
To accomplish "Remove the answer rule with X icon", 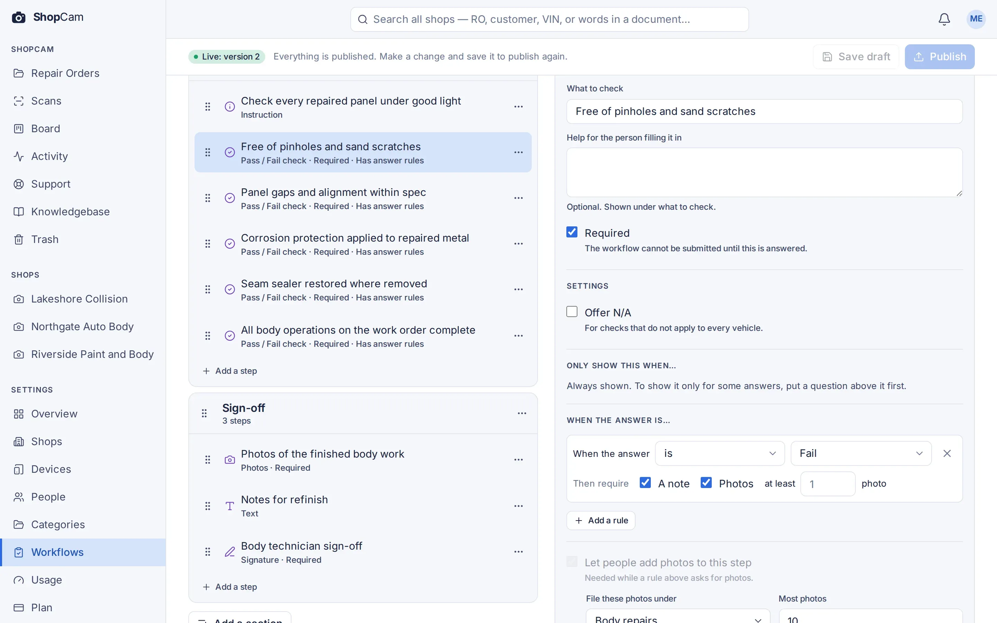I will (x=947, y=454).
